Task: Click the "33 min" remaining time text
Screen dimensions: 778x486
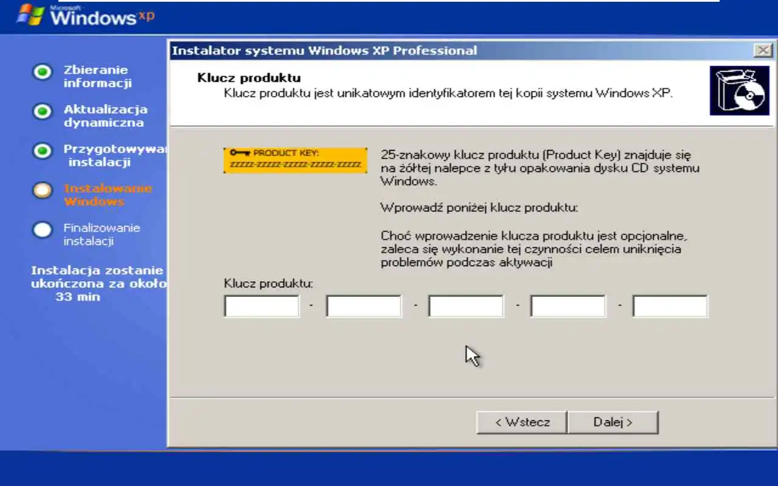Action: click(x=78, y=297)
